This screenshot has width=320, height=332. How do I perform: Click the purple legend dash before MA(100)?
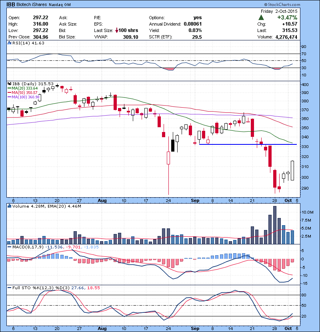click(9, 97)
